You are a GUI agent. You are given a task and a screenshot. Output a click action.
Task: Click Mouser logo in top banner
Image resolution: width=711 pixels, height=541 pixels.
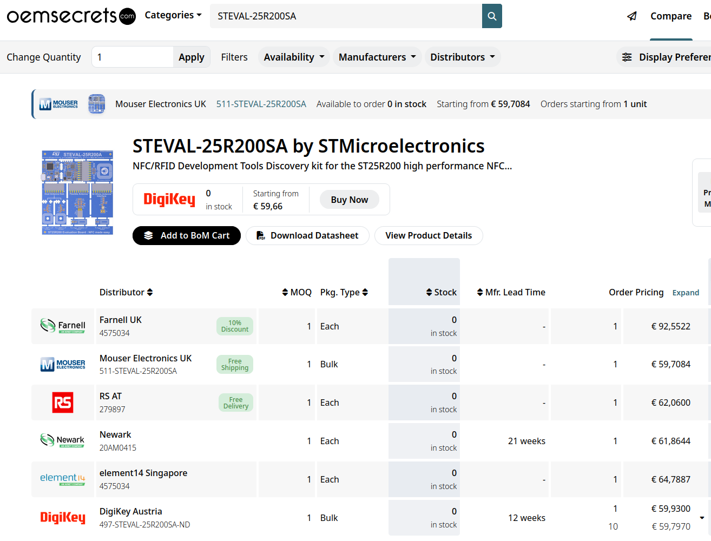click(58, 104)
